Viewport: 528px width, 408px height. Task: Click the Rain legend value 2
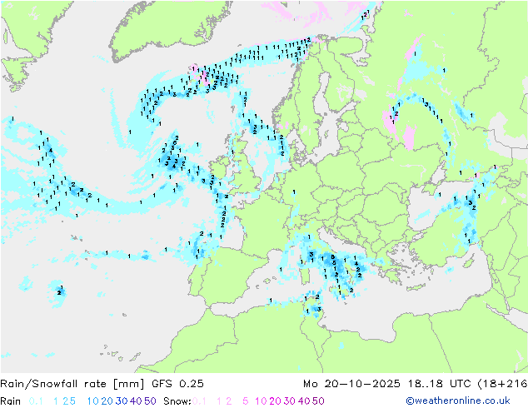pyautogui.click(x=66, y=401)
